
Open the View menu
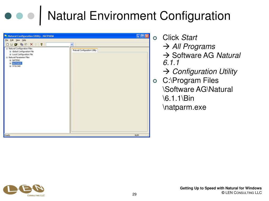(x=18, y=40)
